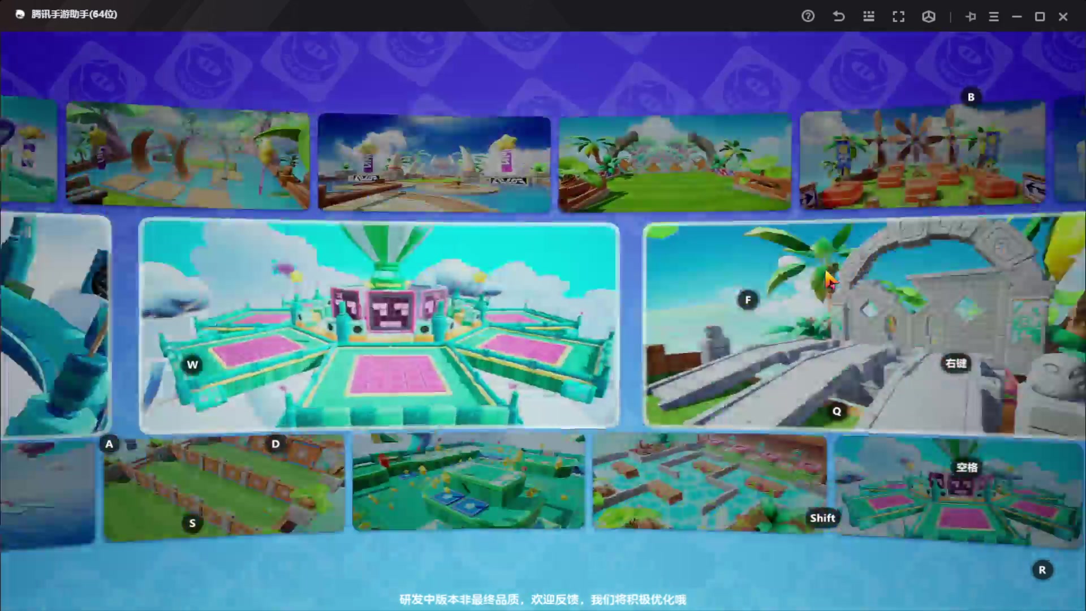Screen dimensions: 1086x611
Task: Open help question mark icon in title bar
Action: click(x=808, y=16)
